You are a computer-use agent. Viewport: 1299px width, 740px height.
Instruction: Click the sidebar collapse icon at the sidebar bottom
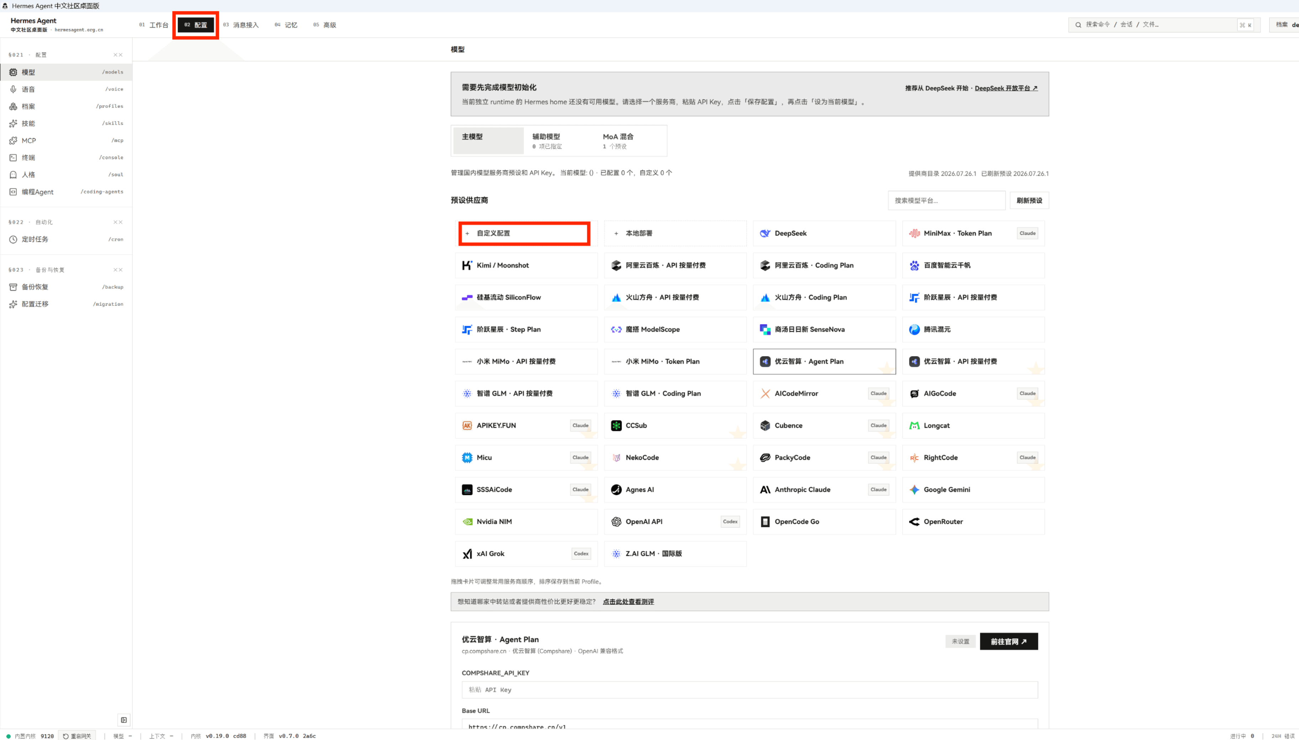point(124,720)
